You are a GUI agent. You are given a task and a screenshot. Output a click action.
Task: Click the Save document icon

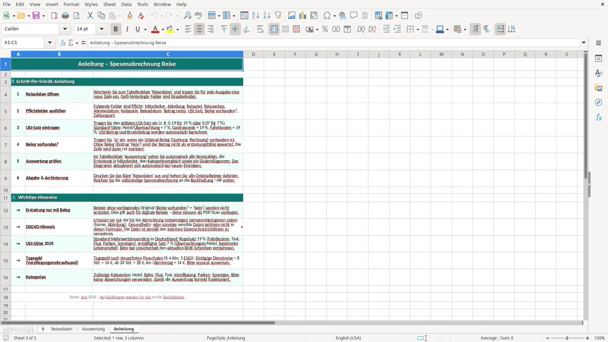(x=36, y=16)
